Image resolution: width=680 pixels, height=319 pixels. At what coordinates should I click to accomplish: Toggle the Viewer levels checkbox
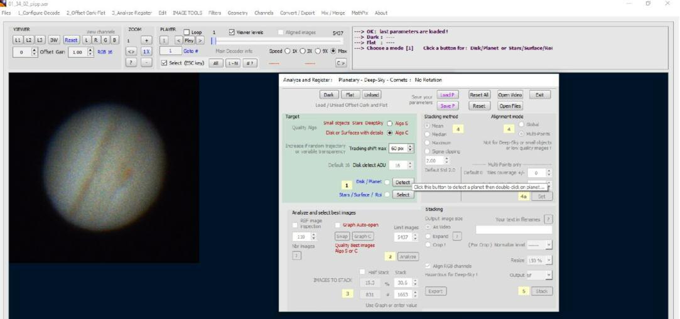pyautogui.click(x=232, y=32)
